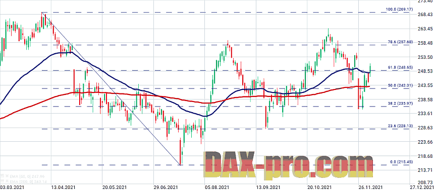Click the 50.0 (242.31) Fibonacci label
Viewport: 434px width, 192px height.
[400, 85]
